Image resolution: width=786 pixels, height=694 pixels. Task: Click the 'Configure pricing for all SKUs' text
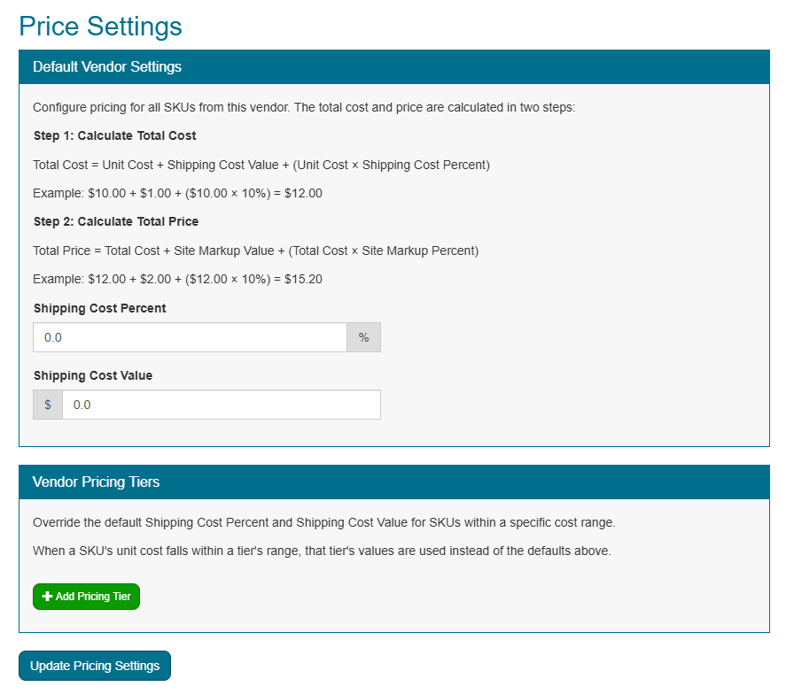pyautogui.click(x=304, y=108)
